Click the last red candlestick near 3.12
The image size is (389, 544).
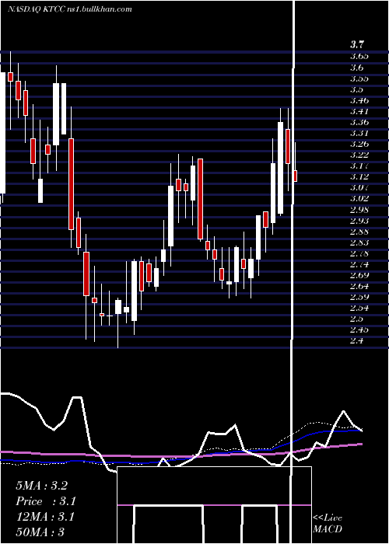coord(296,176)
